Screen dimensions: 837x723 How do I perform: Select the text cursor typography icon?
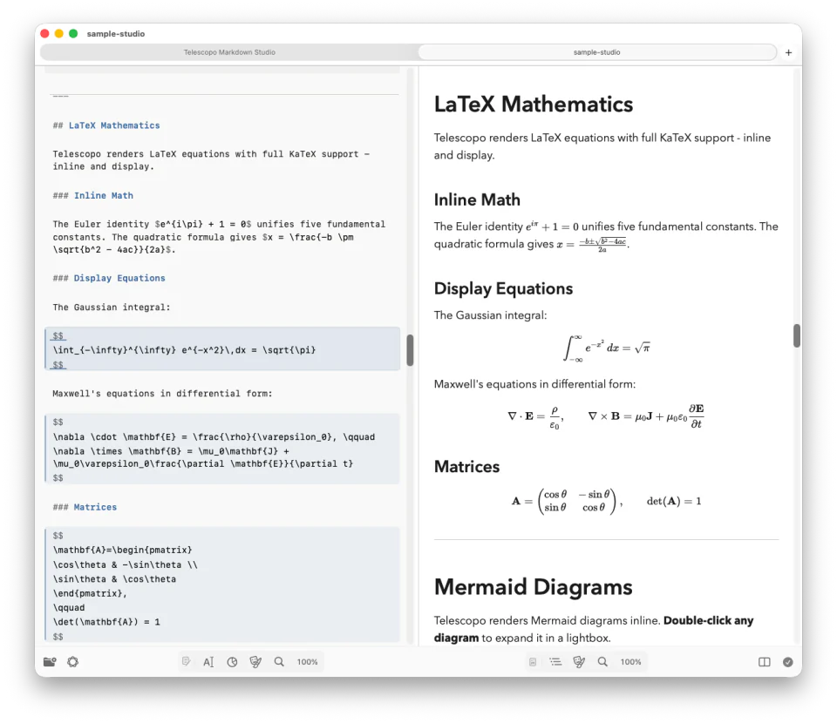(208, 662)
